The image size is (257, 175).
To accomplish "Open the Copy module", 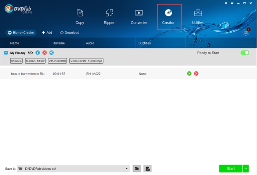I will pyautogui.click(x=80, y=17).
